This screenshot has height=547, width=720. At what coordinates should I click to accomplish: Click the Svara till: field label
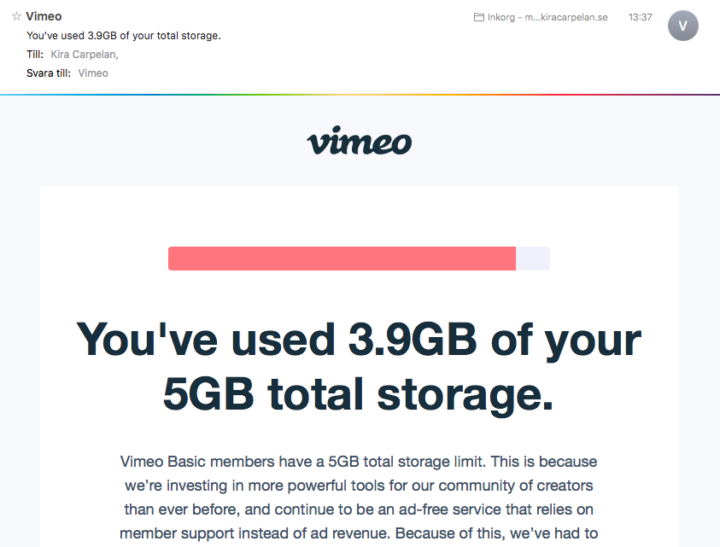(x=49, y=73)
